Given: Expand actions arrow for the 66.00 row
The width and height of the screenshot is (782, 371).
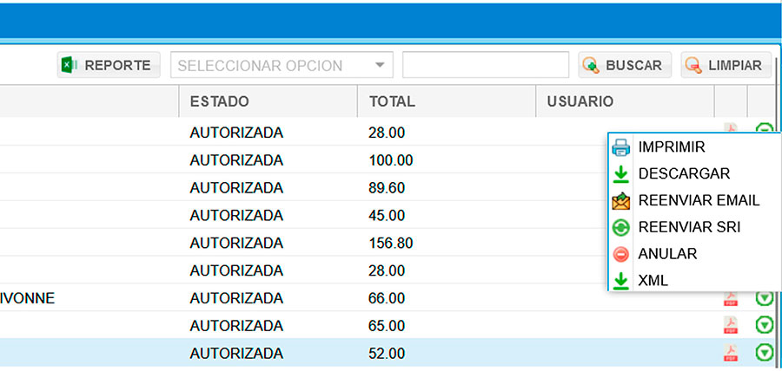Looking at the screenshot, I should tap(764, 299).
